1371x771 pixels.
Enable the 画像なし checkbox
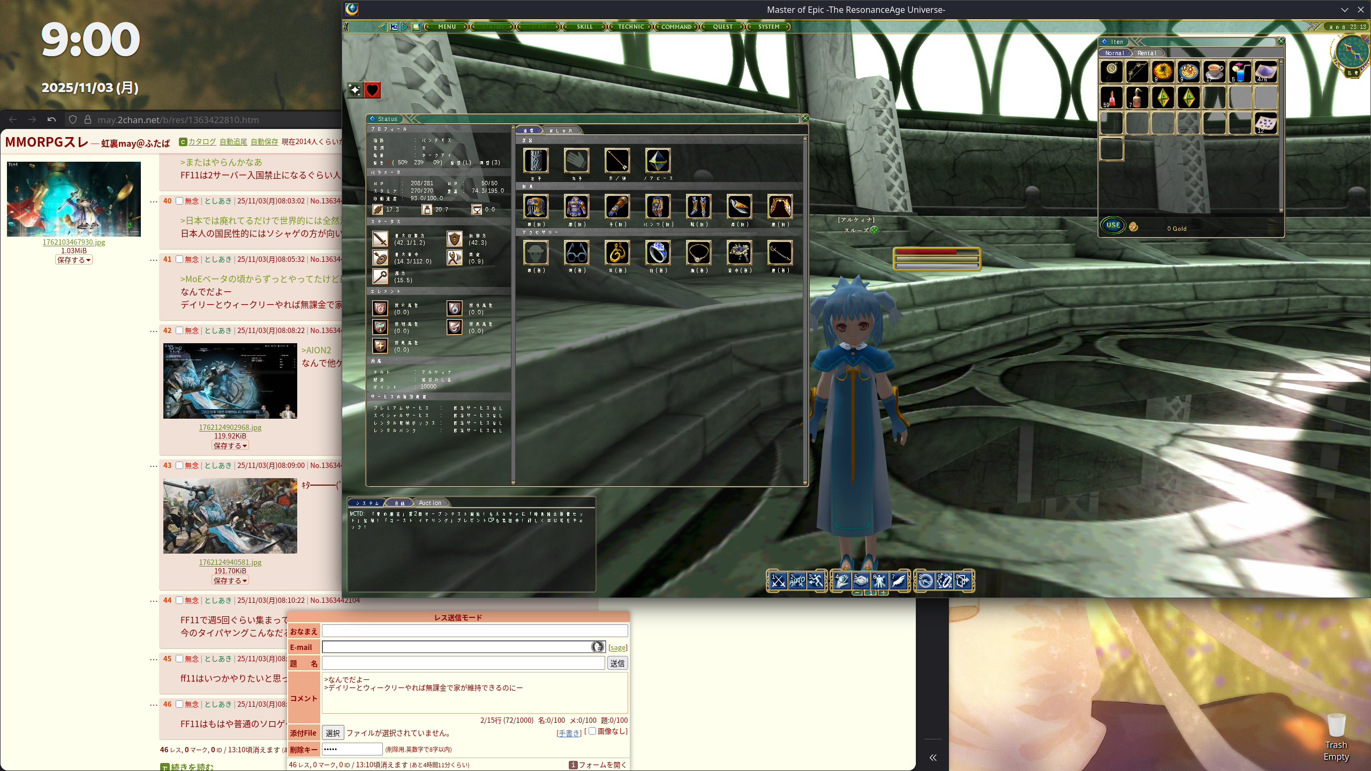592,731
